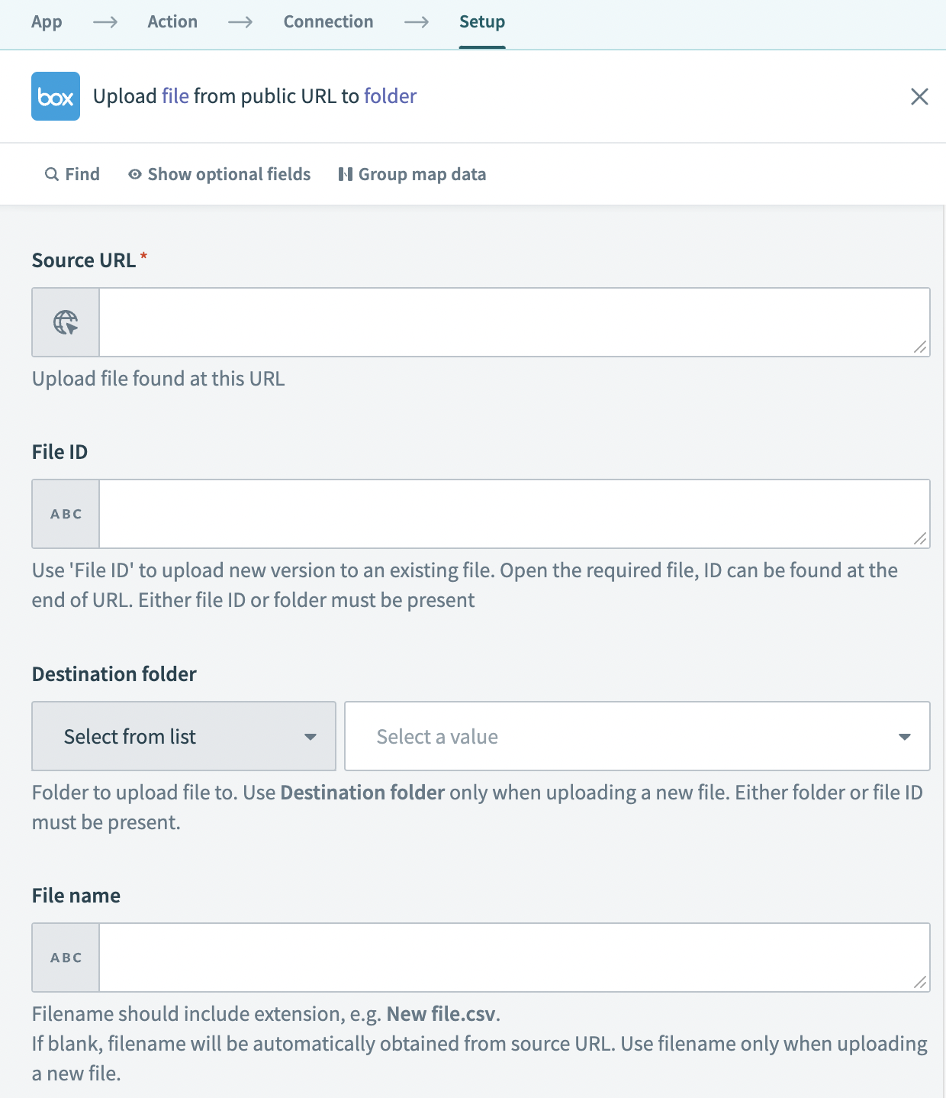Open the Select from list dropdown
This screenshot has height=1098, width=946.
pos(184,736)
